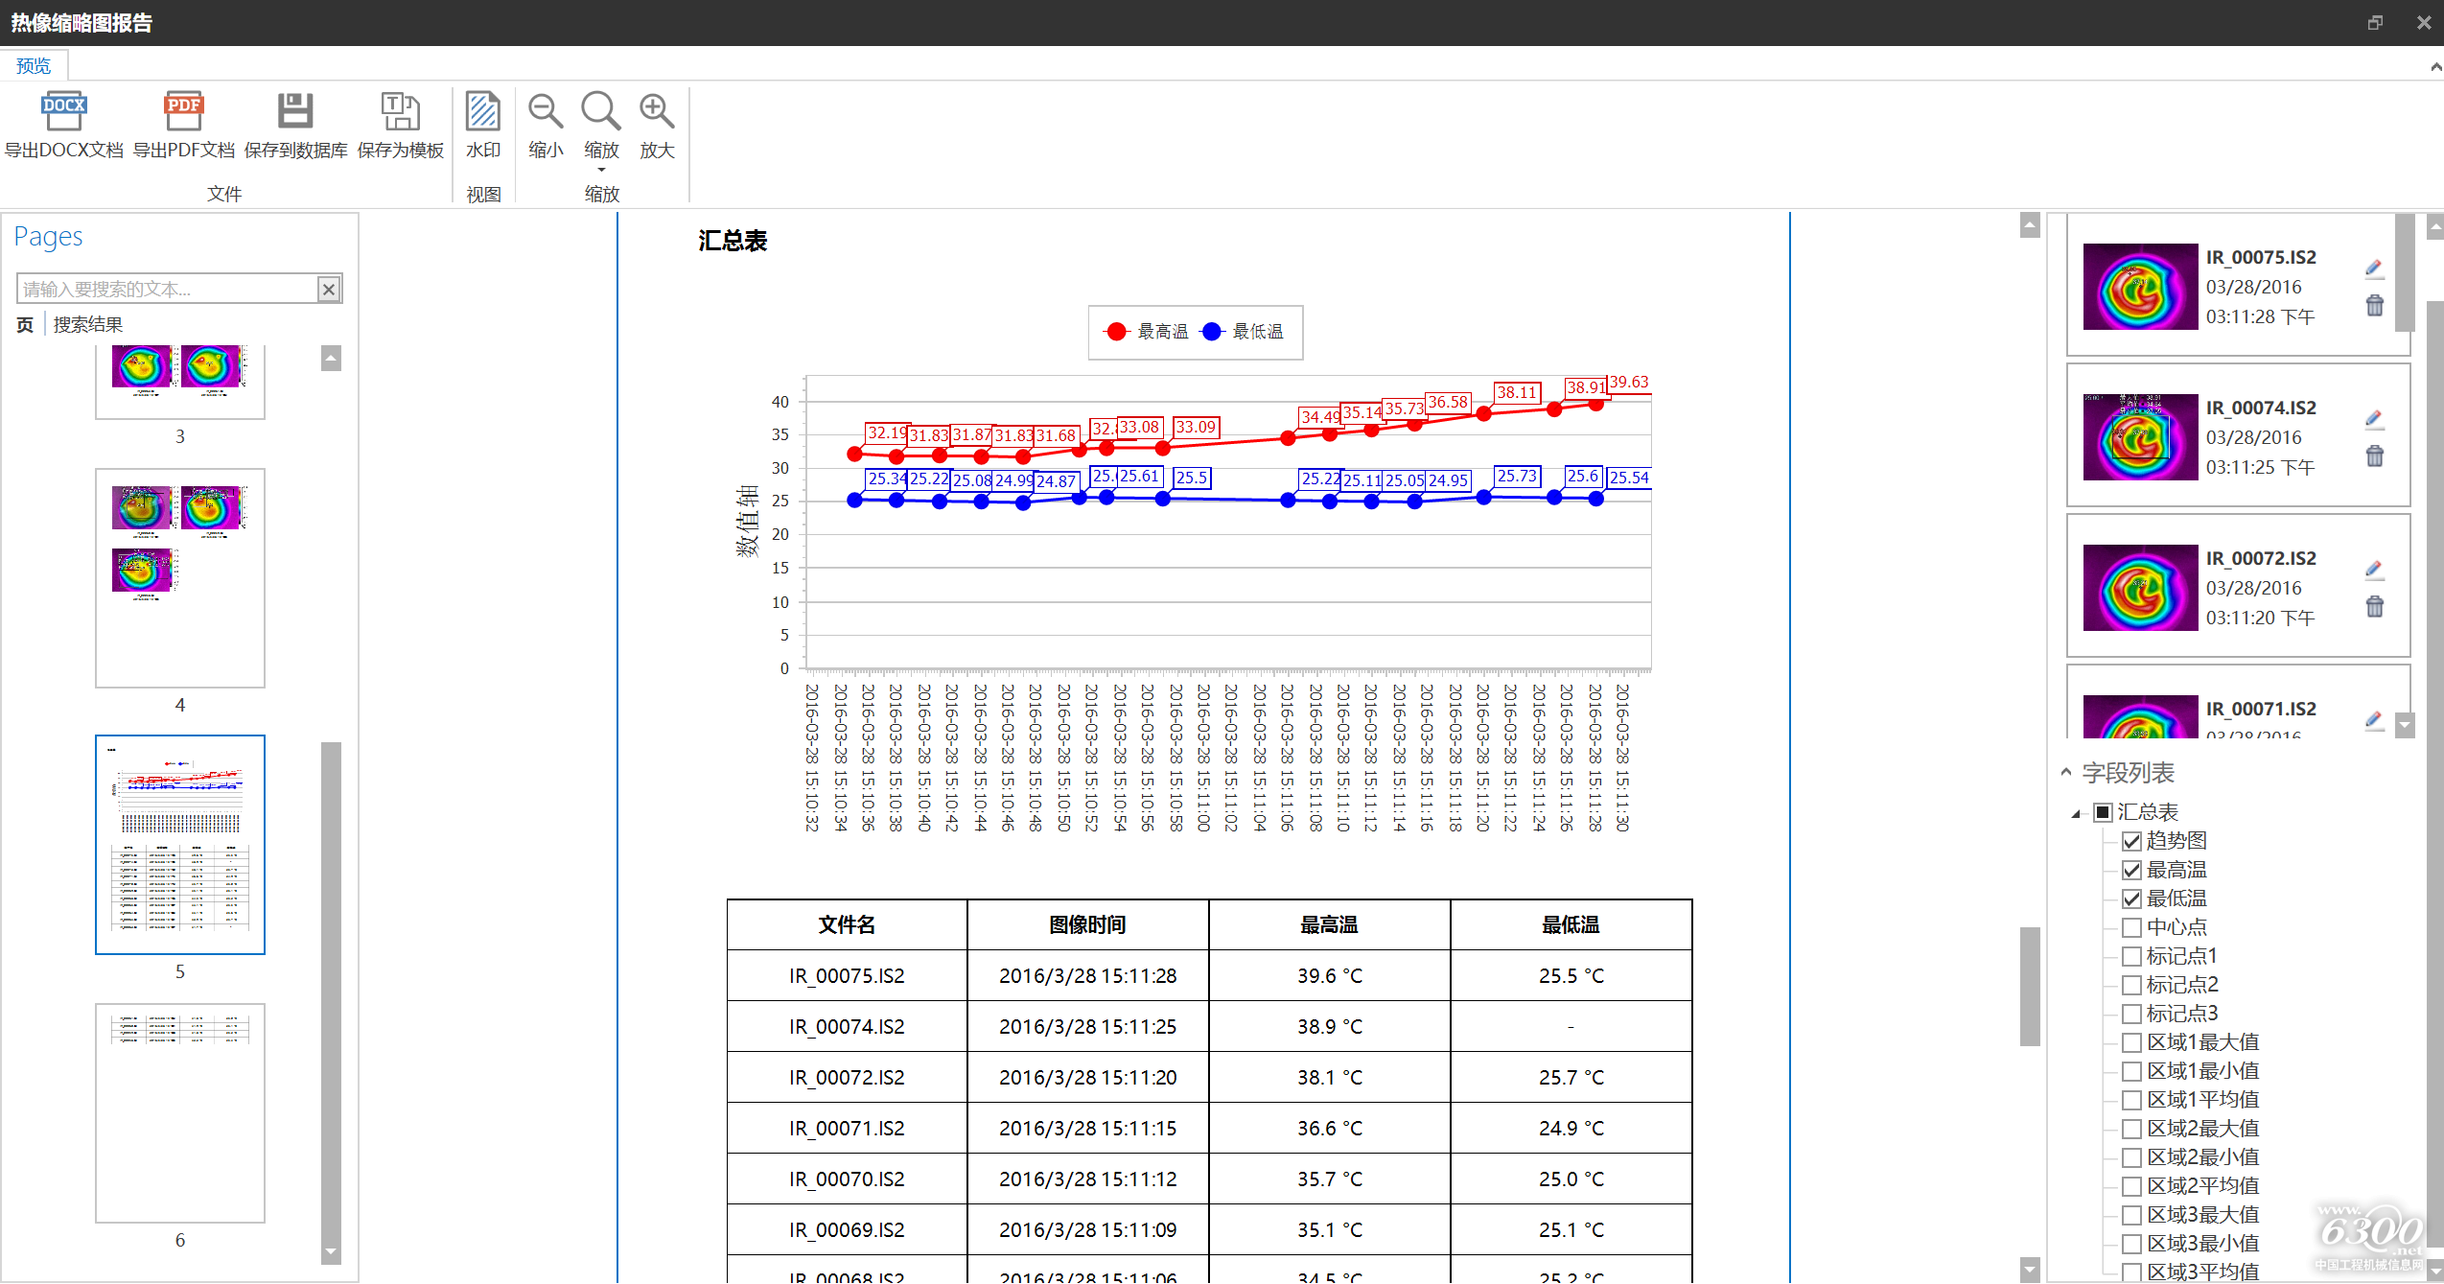The width and height of the screenshot is (2444, 1284).
Task: Delete IR_00074.IS2 with trash icon
Action: point(2374,456)
